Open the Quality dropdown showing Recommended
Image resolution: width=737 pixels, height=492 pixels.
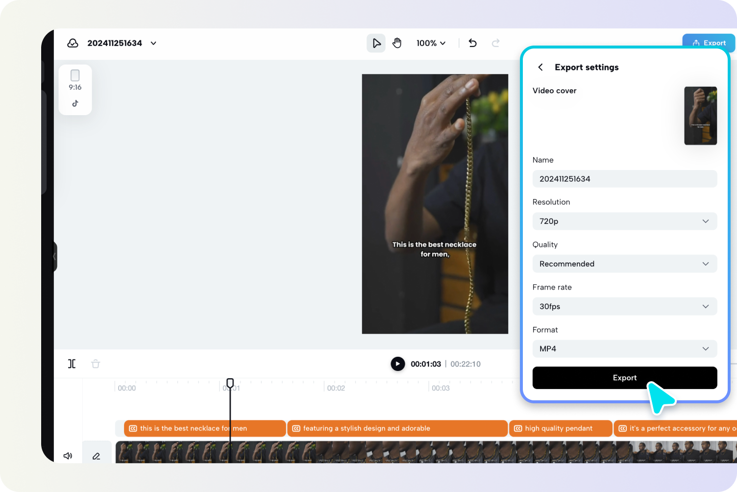coord(625,264)
